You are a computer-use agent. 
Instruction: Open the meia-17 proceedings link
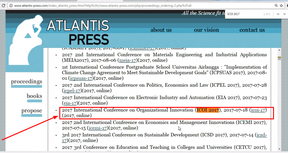pyautogui.click(x=128, y=60)
